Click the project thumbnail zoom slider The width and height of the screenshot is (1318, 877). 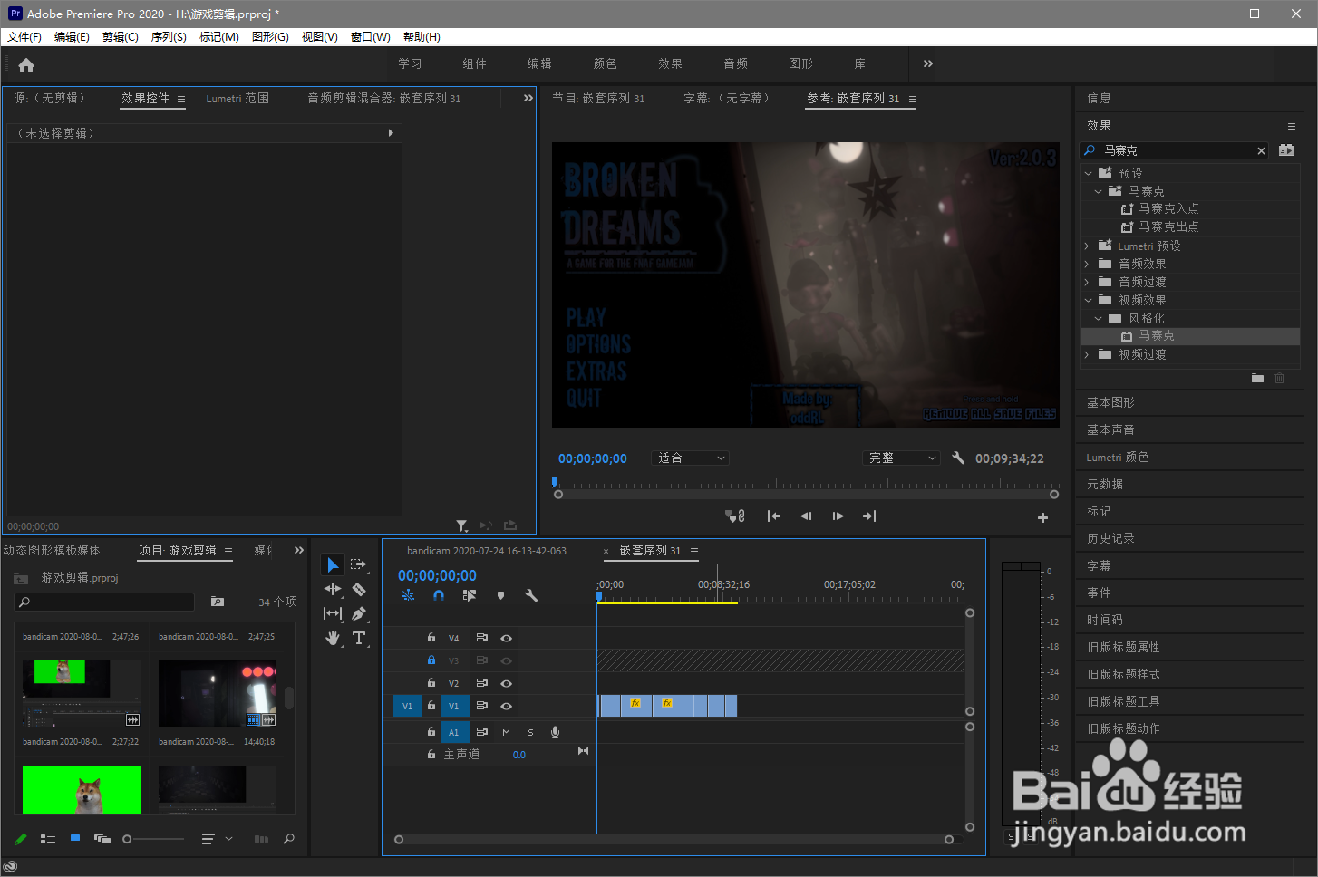pos(154,839)
